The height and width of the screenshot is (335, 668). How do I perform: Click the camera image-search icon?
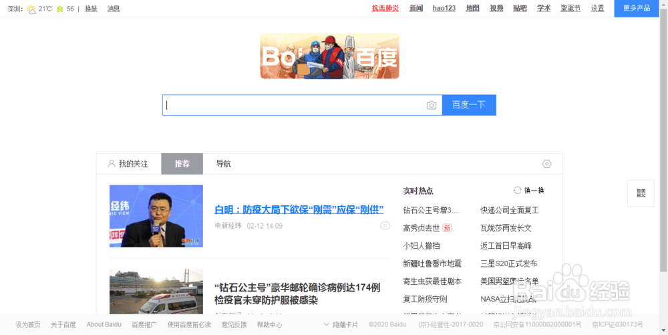432,105
